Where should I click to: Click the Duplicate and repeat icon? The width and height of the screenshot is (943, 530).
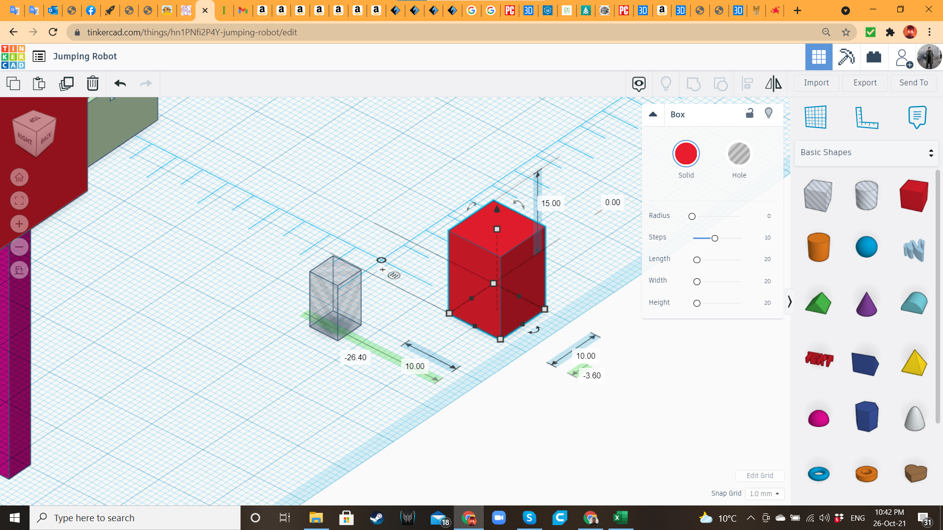tap(66, 83)
